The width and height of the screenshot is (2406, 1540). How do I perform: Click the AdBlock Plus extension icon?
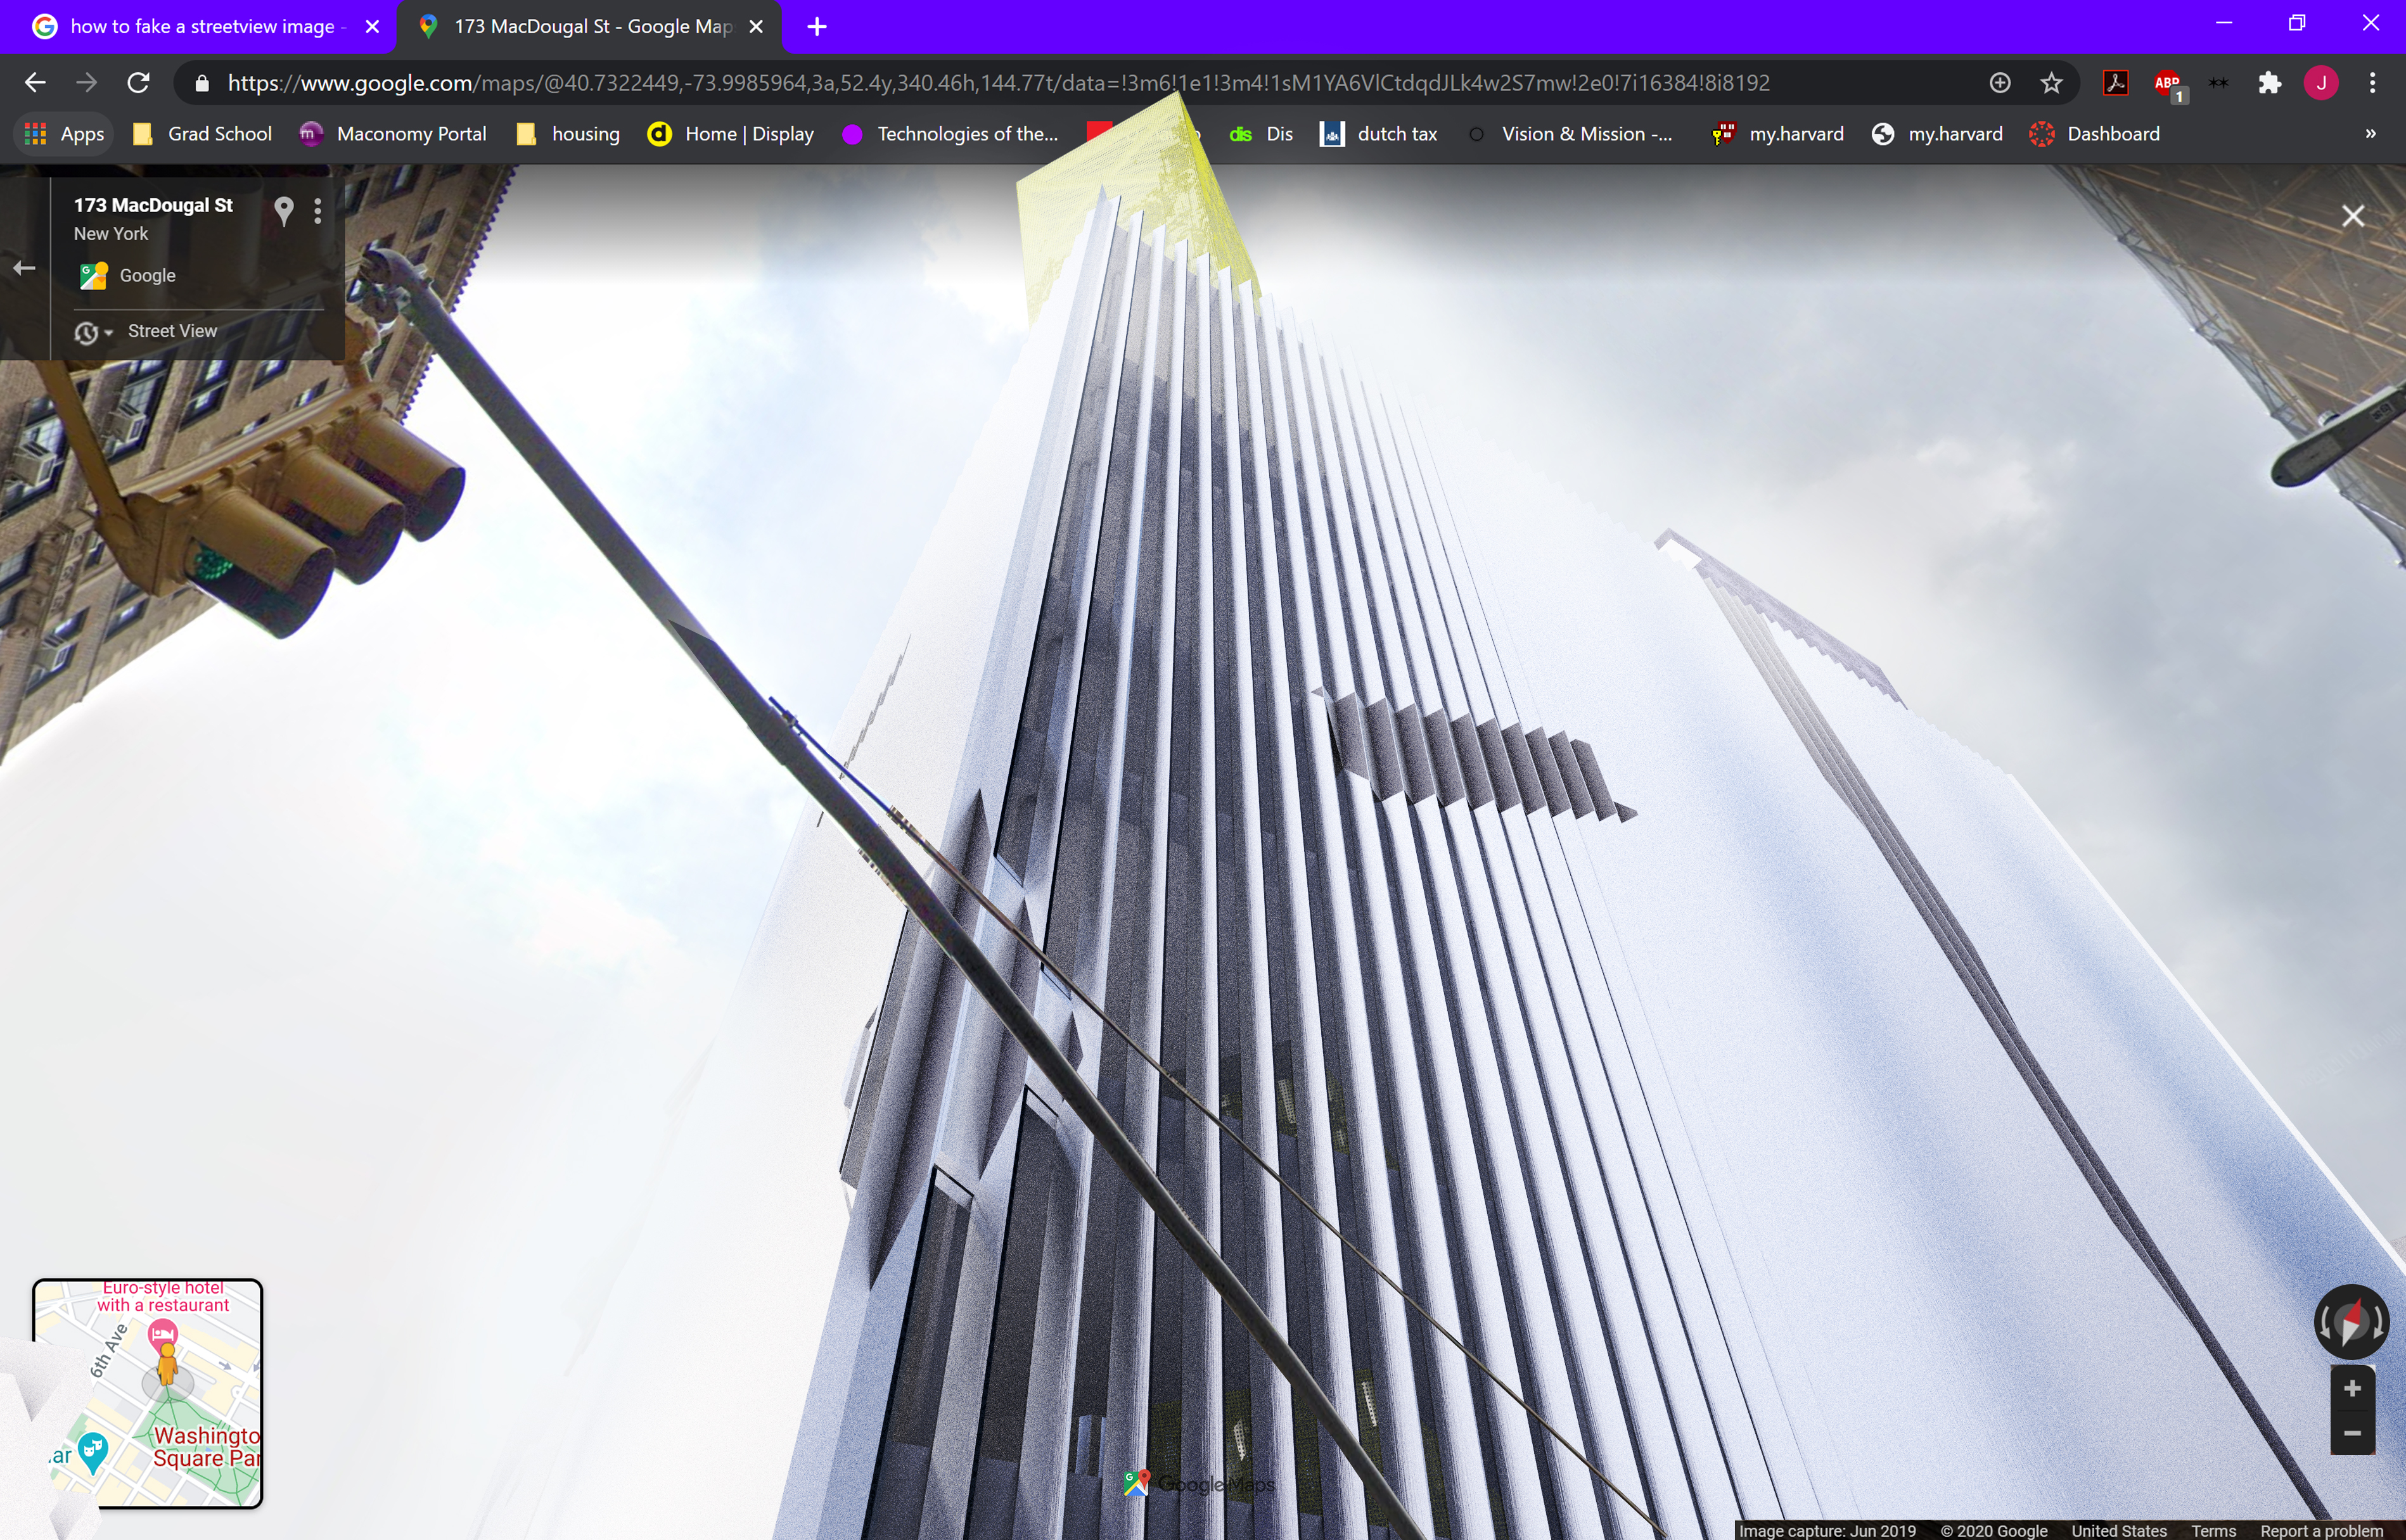2167,83
